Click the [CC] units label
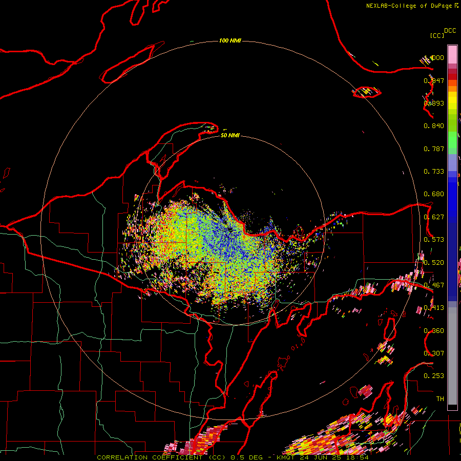Image resolution: width=461 pixels, height=461 pixels. [437, 35]
